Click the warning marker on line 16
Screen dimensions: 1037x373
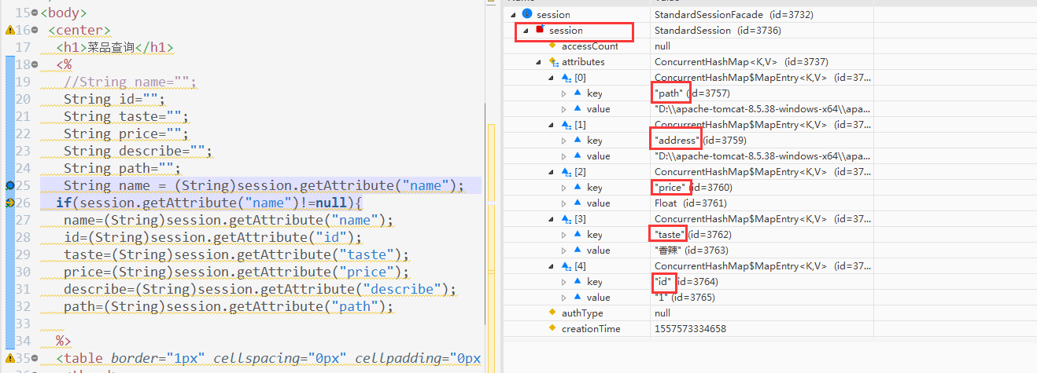click(9, 30)
